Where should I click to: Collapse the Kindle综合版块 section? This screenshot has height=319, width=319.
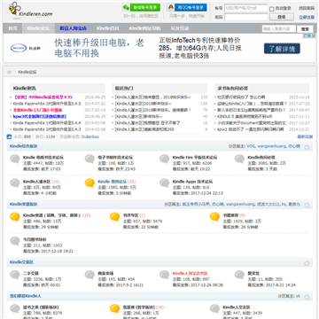pos(307,147)
